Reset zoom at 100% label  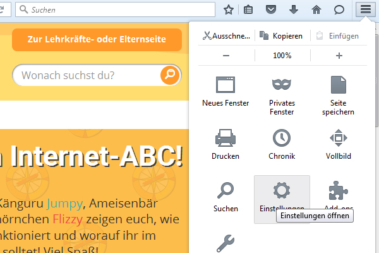[x=282, y=56]
